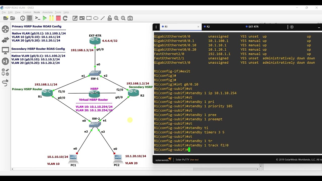Open the View menu
The width and height of the screenshot is (322, 181).
[18, 12]
